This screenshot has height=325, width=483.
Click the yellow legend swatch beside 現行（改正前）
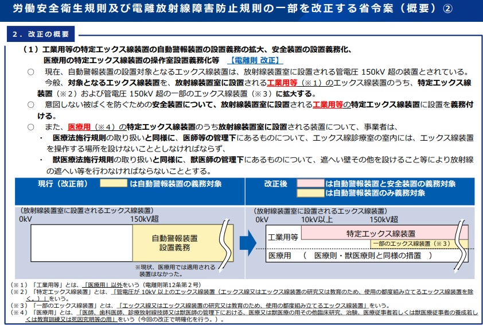pos(114,184)
